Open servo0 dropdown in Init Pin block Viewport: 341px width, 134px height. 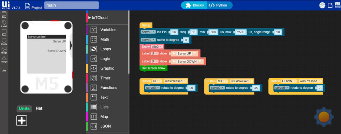click(148, 32)
